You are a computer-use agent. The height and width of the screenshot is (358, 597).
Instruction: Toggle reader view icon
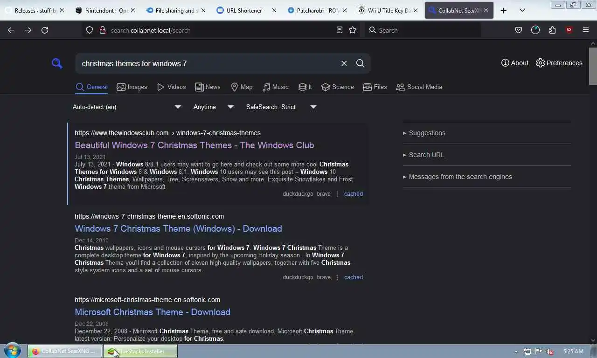(x=340, y=30)
